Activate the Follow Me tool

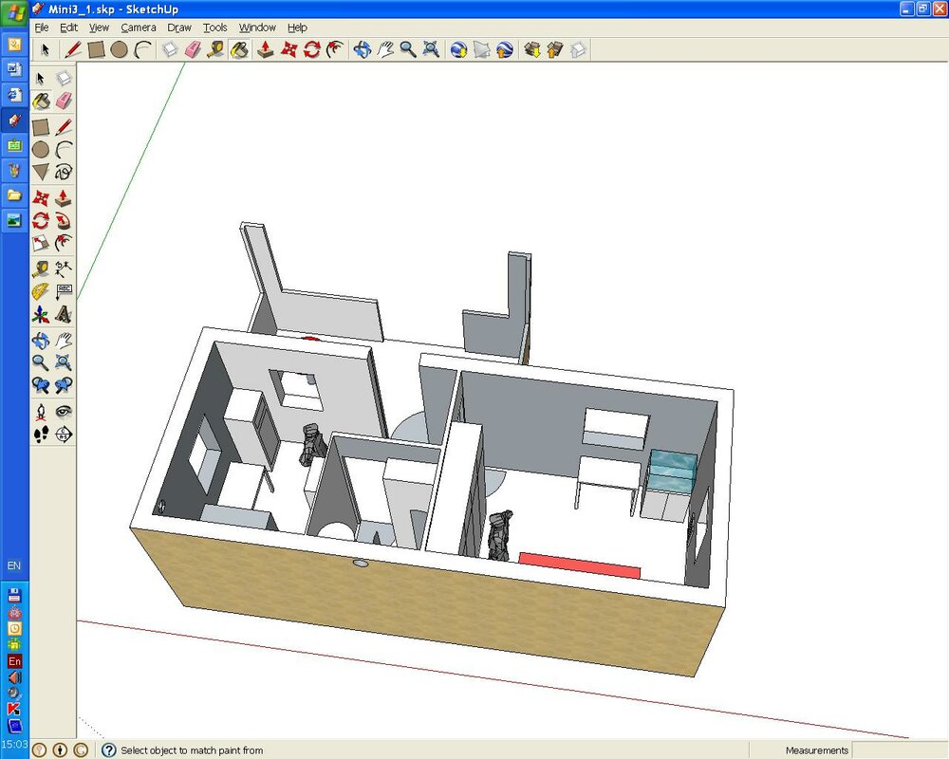[64, 220]
